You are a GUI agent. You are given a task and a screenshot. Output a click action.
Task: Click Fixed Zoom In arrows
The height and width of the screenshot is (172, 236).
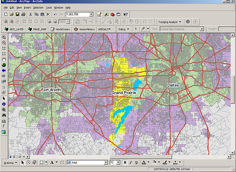click(x=4, y=48)
